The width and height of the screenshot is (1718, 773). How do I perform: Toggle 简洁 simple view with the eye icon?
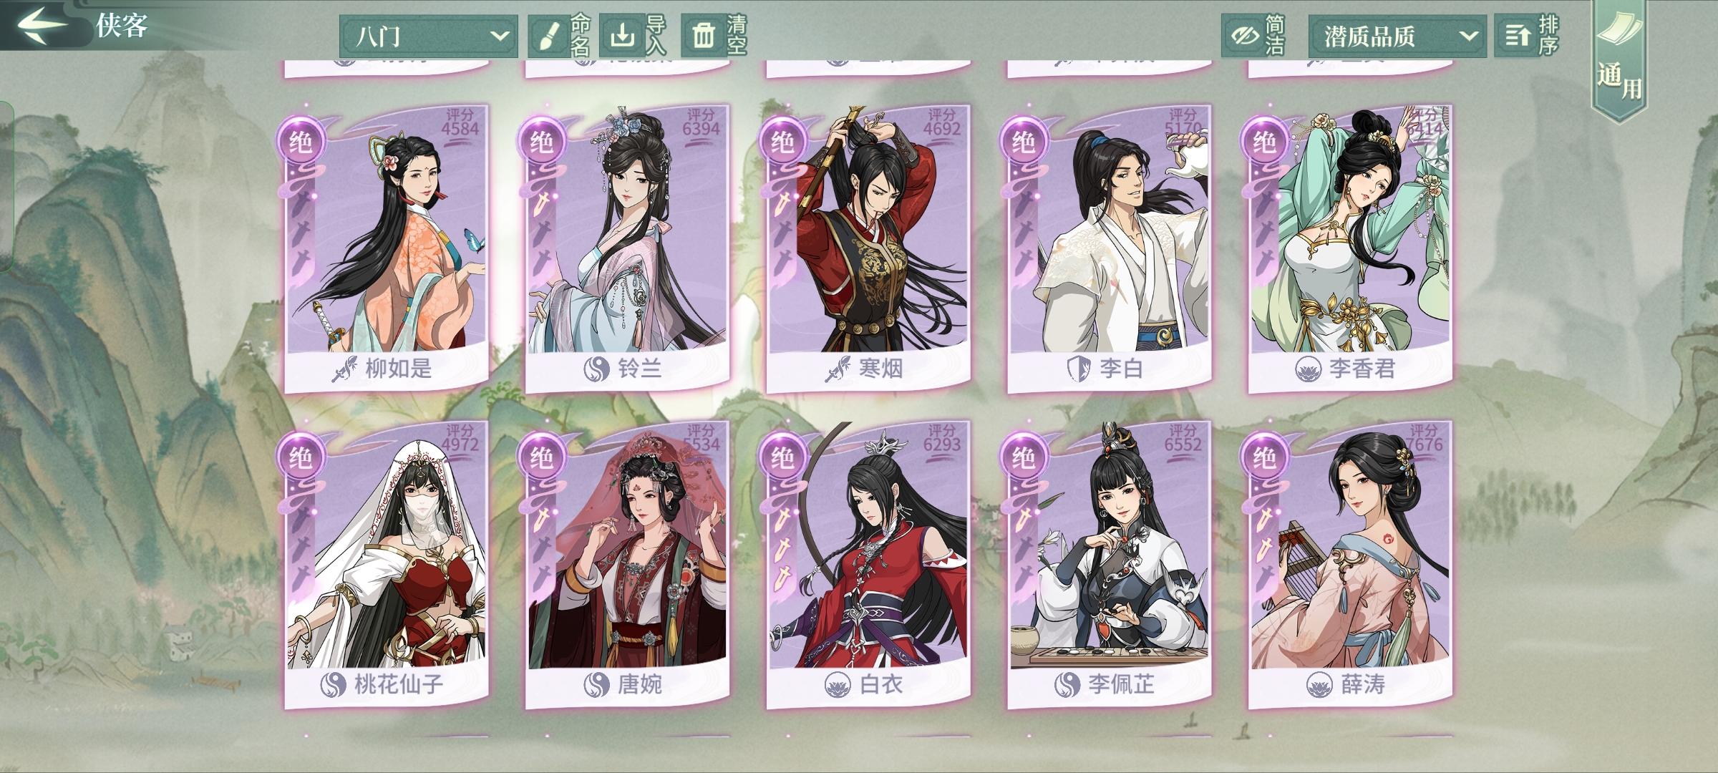(1244, 35)
